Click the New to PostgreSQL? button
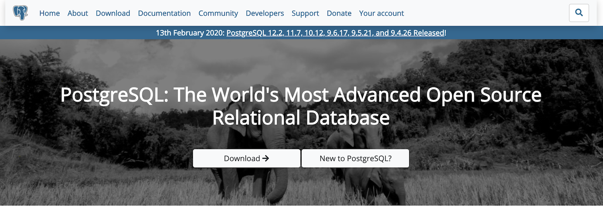Screen dimensions: 603x209 (355, 158)
